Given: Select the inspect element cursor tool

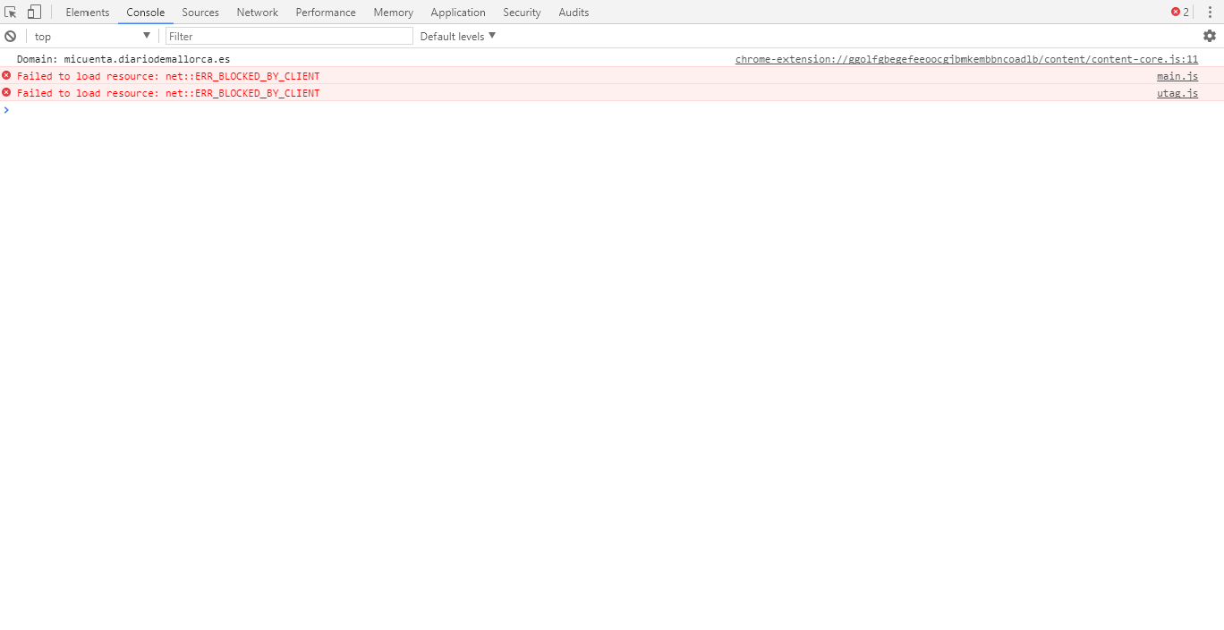Looking at the screenshot, I should [11, 12].
